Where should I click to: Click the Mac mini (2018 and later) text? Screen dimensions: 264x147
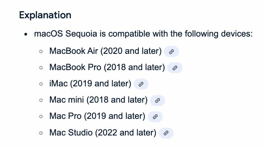[98, 100]
